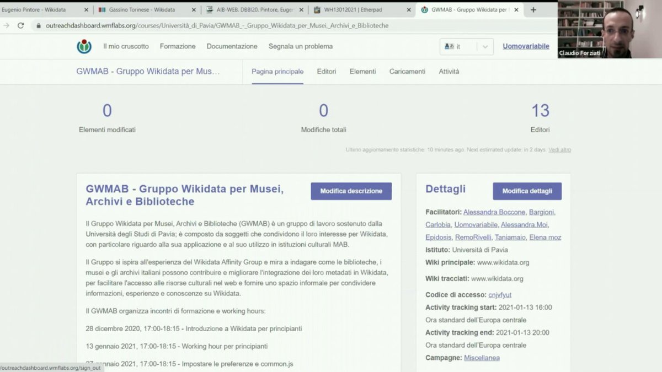Screen dimensions: 662x372
Task: Open facilitator Bargioni's profile link
Action: tap(541, 212)
